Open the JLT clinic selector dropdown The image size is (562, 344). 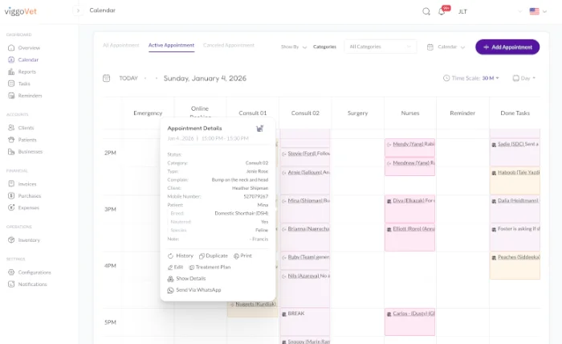click(490, 11)
